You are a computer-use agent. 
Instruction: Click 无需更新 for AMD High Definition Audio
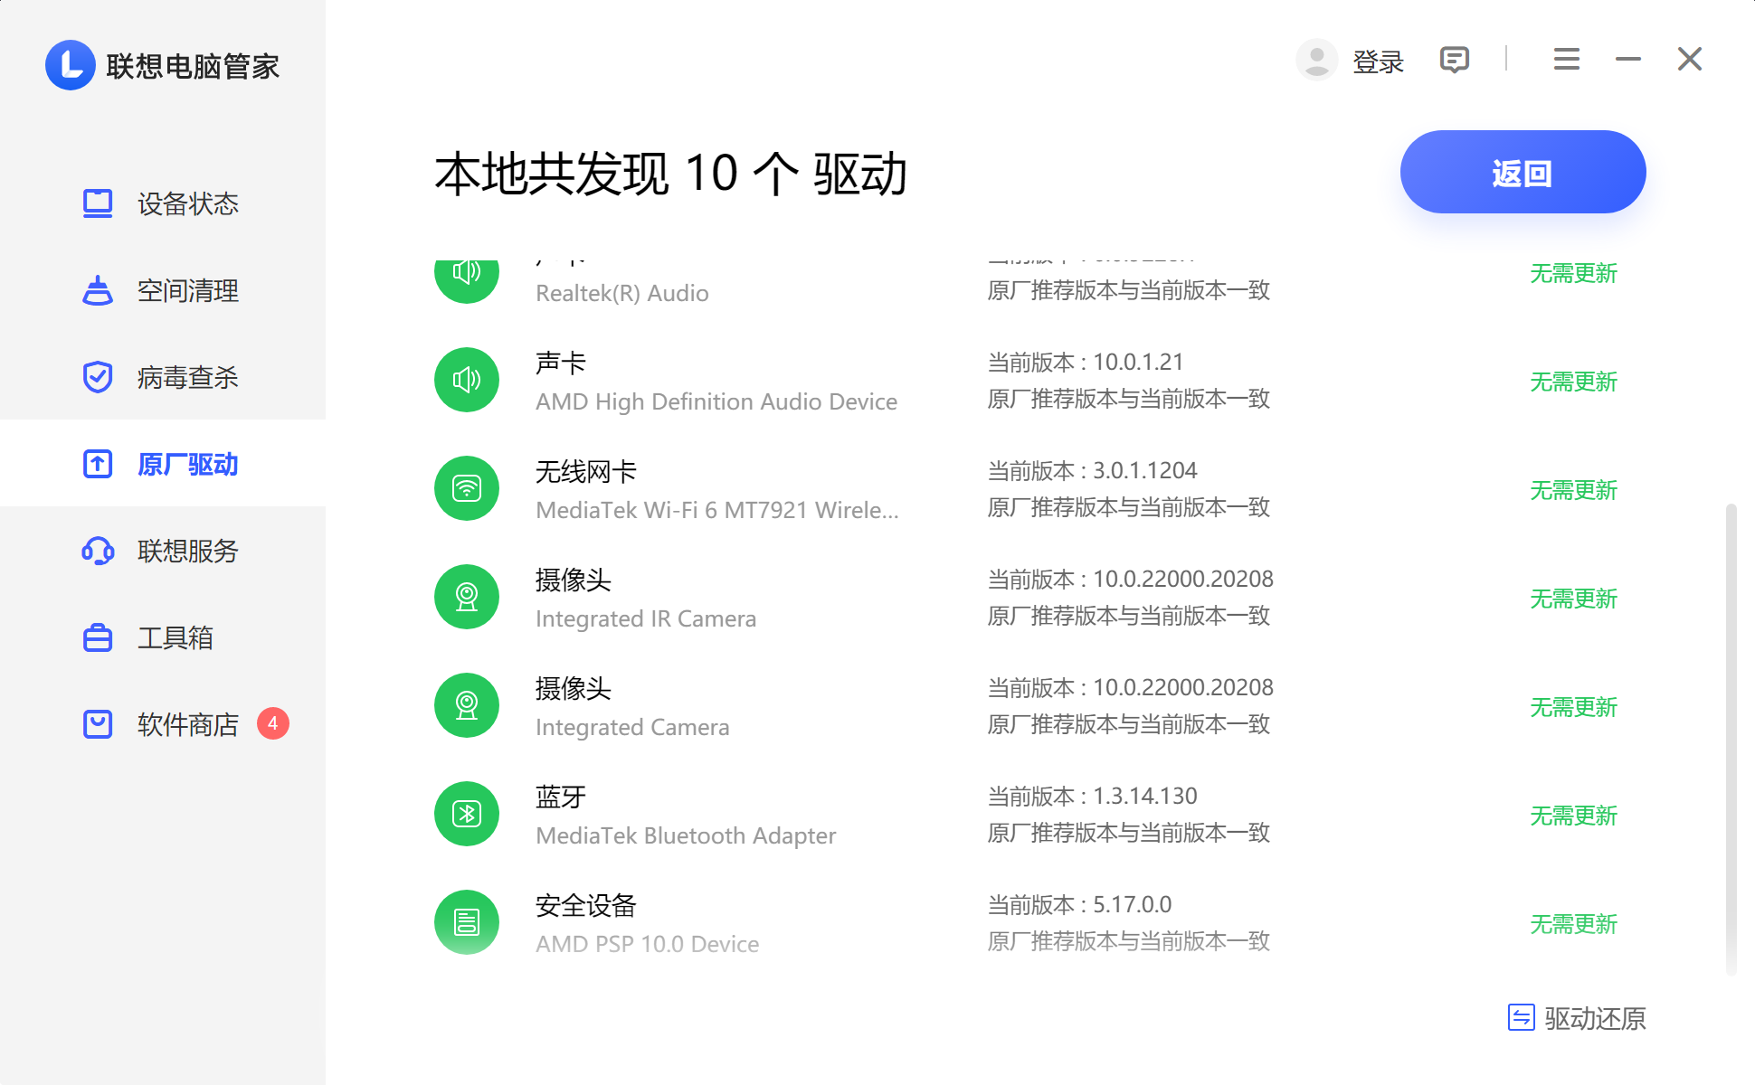1573,382
